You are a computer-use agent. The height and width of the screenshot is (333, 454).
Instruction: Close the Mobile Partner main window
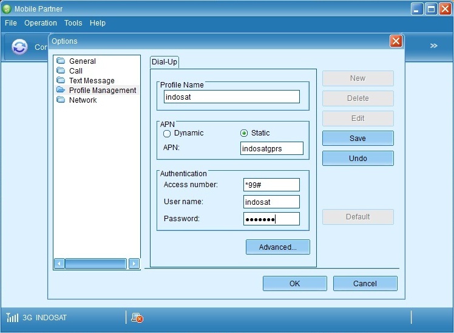click(445, 9)
